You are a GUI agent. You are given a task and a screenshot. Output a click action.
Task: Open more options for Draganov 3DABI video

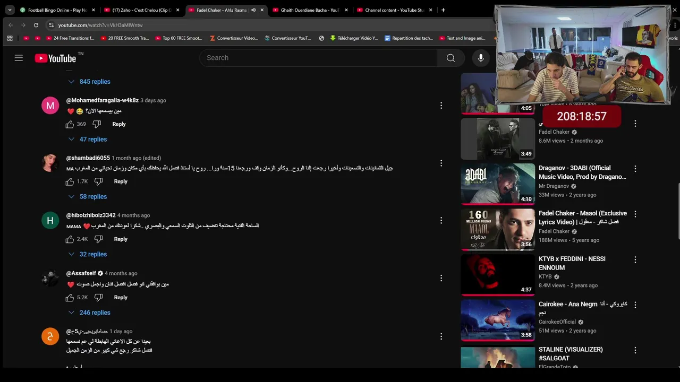tap(635, 169)
